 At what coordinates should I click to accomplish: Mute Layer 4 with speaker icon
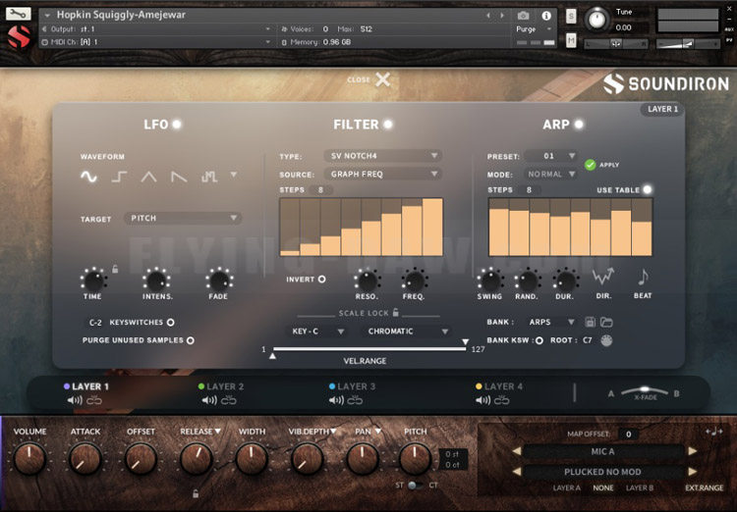tap(482, 400)
